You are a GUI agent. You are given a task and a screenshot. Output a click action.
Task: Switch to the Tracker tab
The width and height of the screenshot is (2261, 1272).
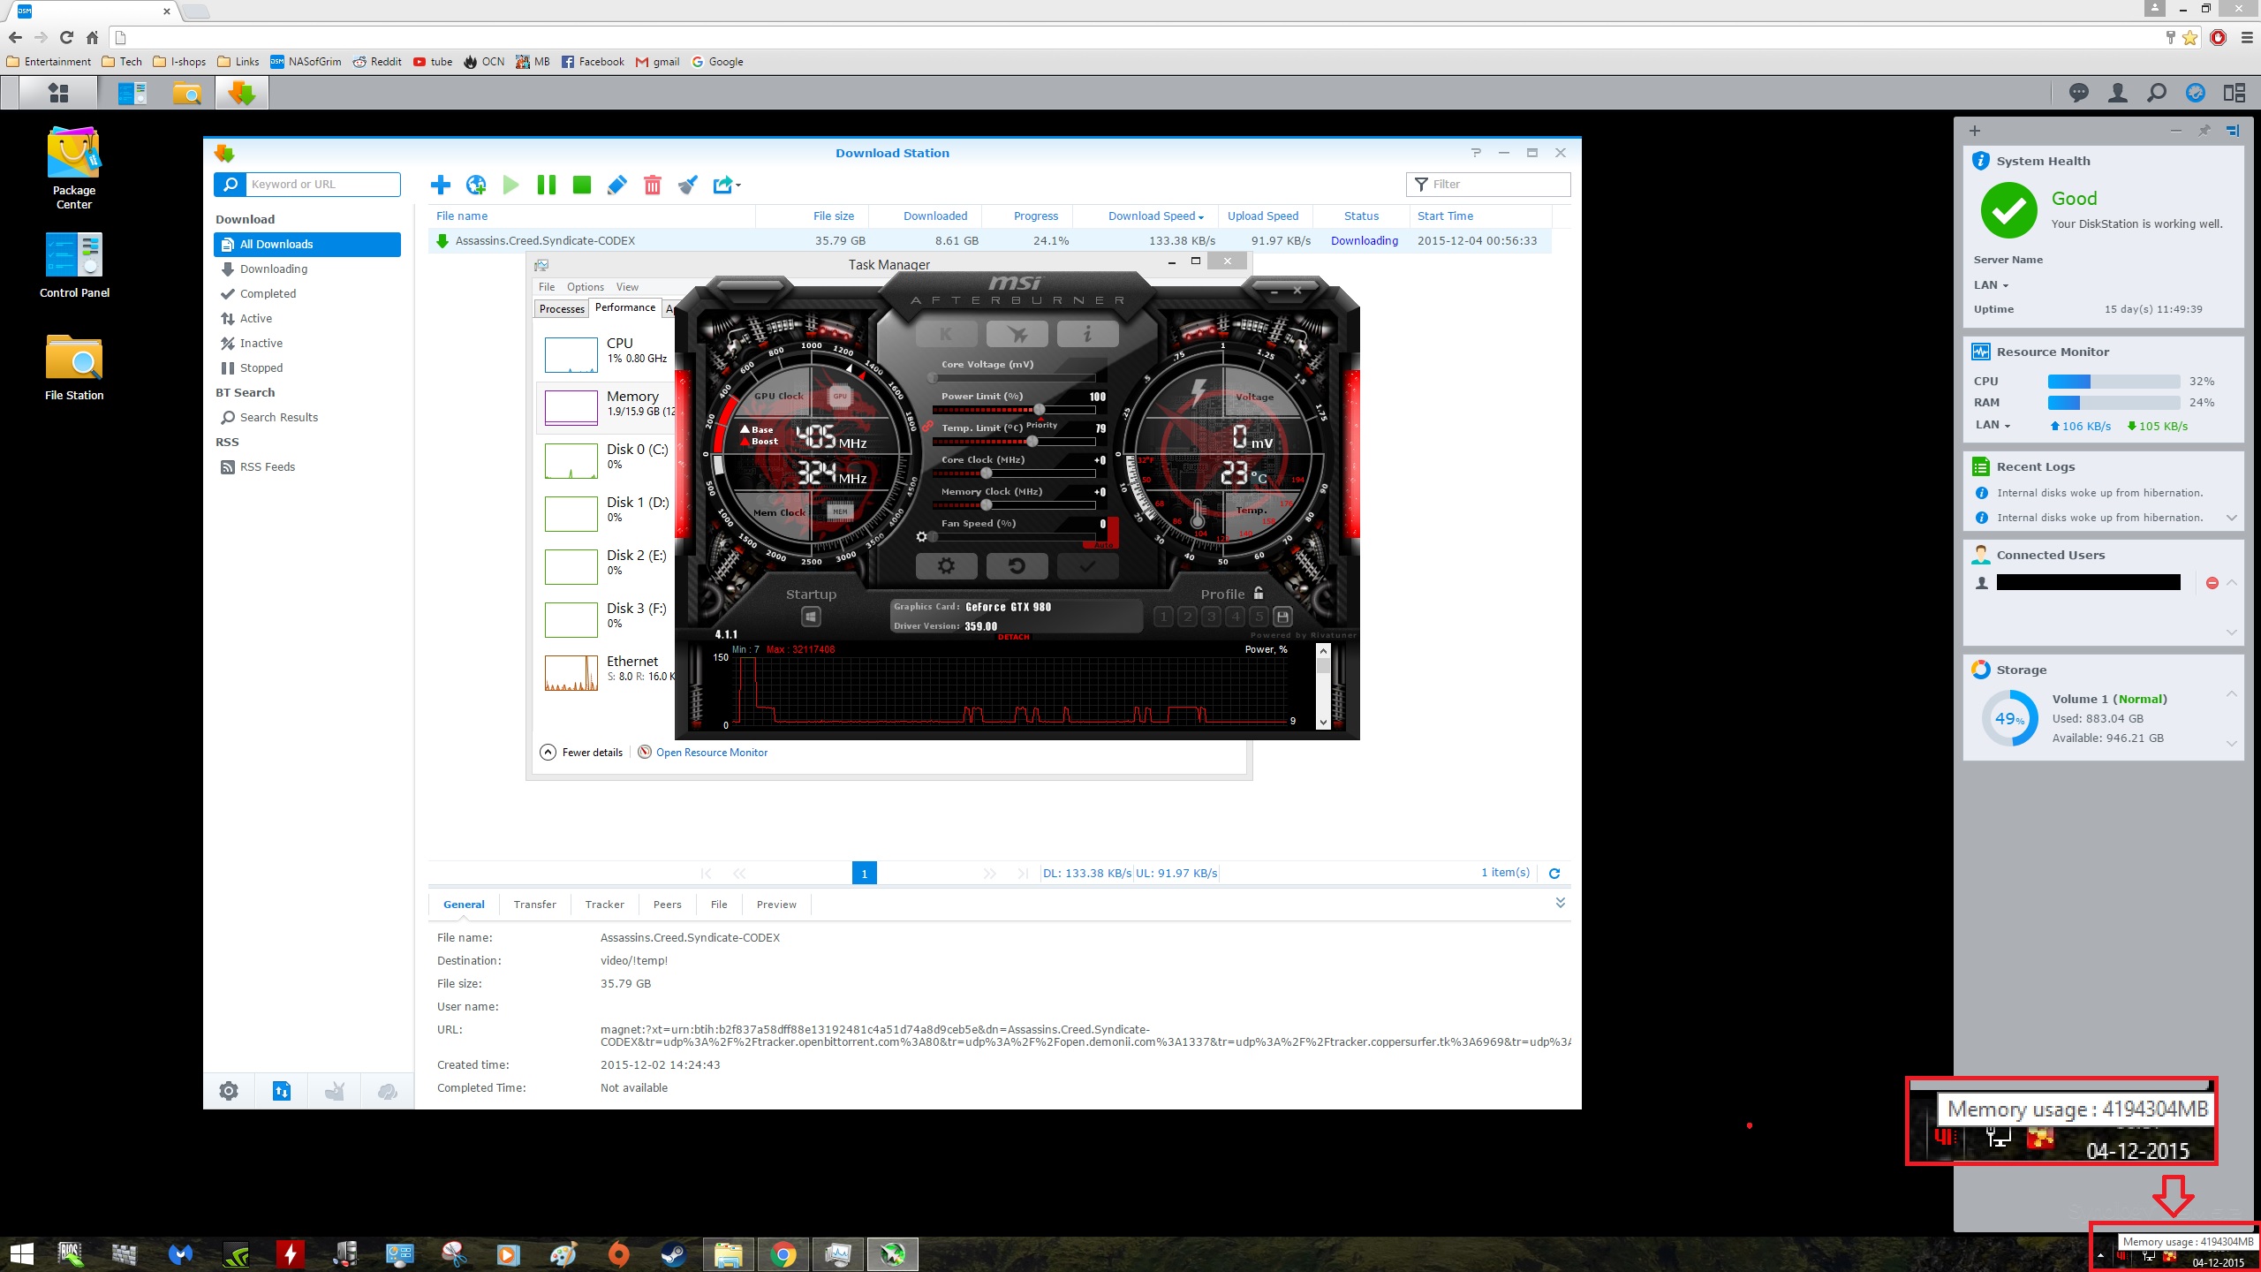pyautogui.click(x=605, y=905)
